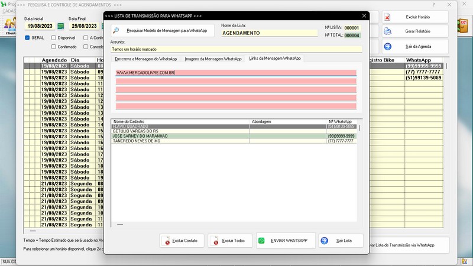This screenshot has width=473, height=266.
Task: Check the Confirmado checkbox
Action: pyautogui.click(x=53, y=46)
